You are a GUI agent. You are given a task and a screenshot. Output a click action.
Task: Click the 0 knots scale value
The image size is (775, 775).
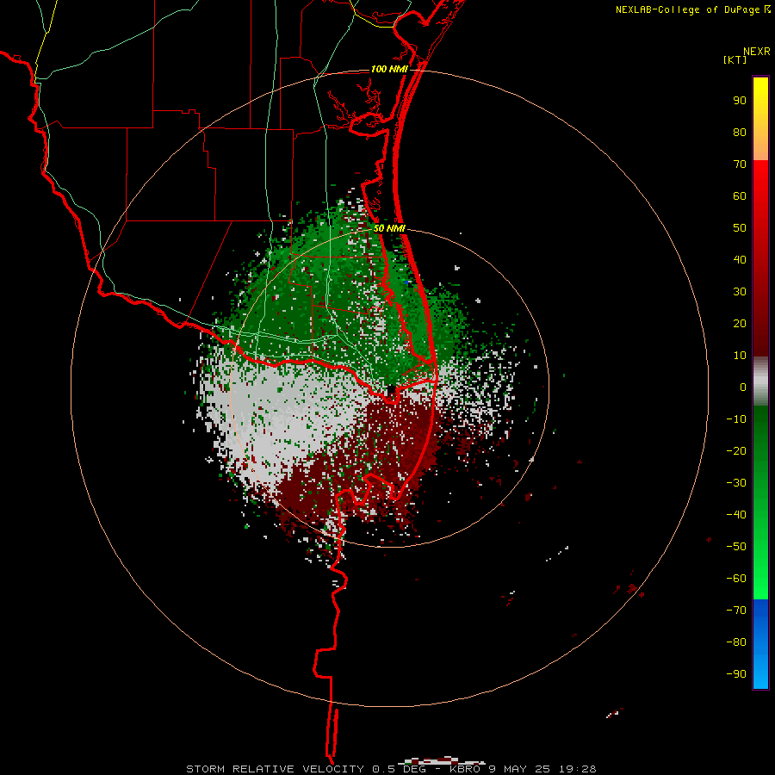(743, 387)
